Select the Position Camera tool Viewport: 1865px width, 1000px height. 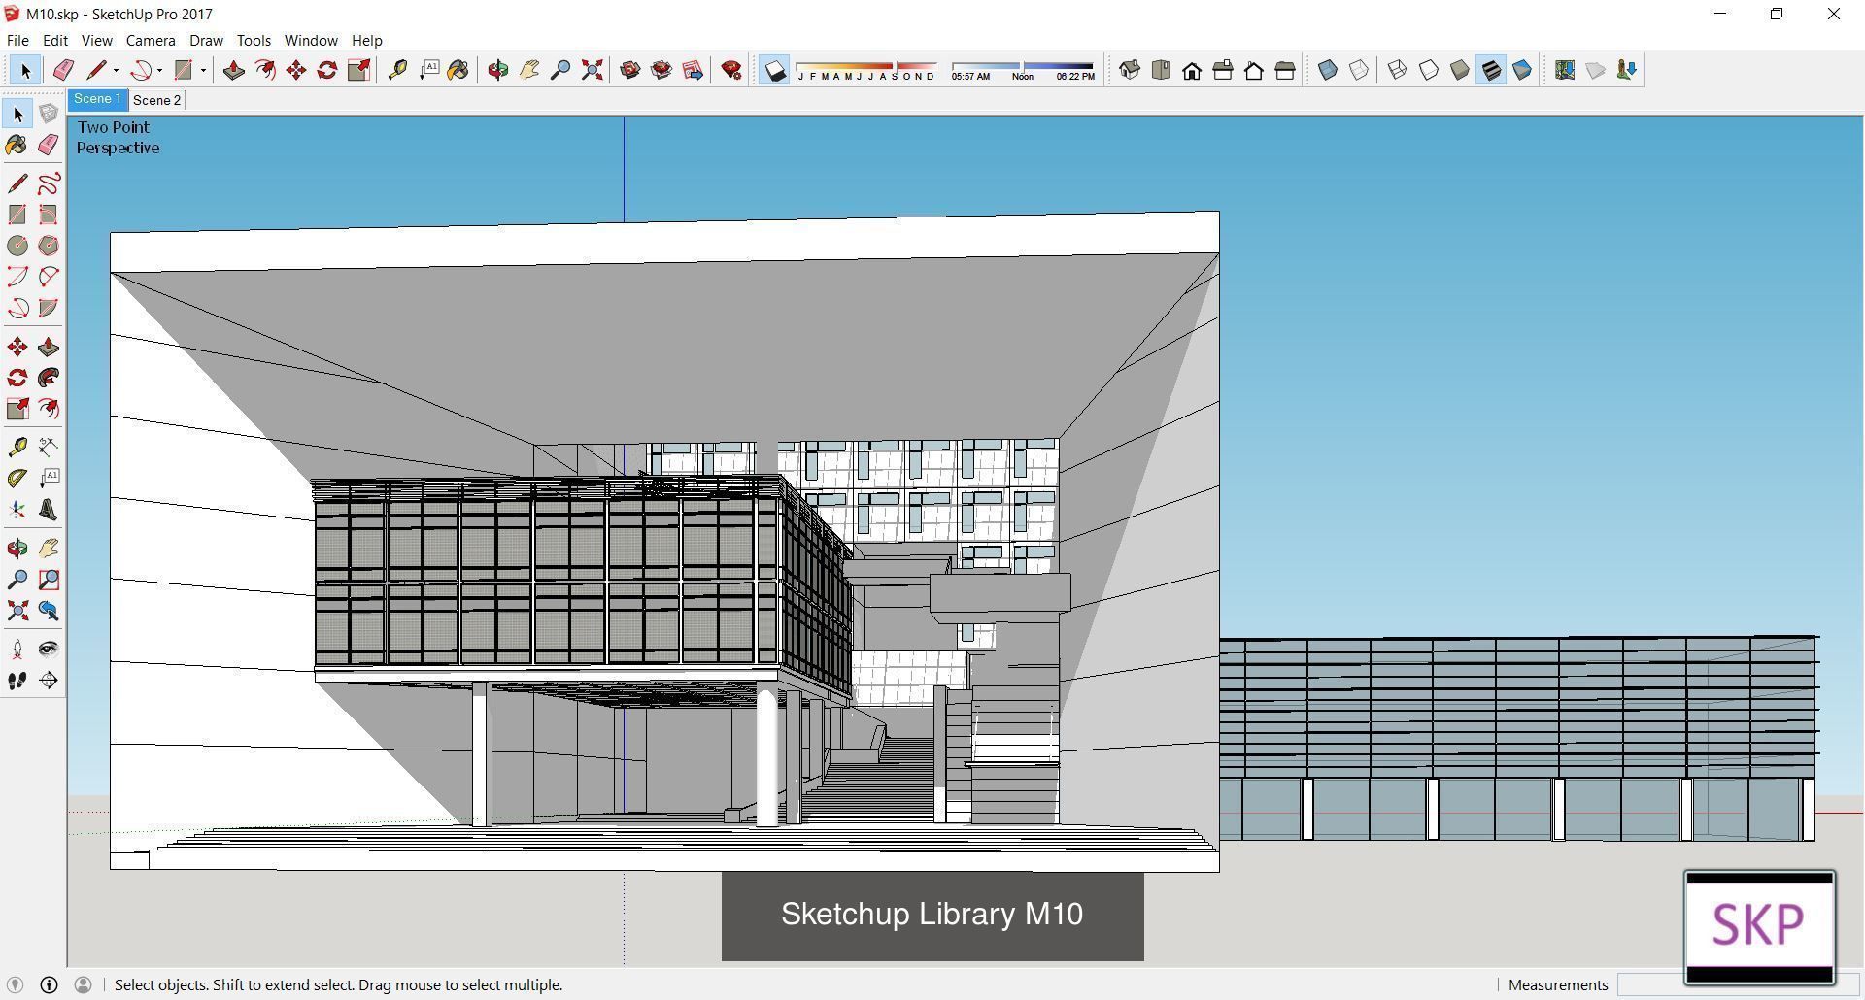coord(17,650)
